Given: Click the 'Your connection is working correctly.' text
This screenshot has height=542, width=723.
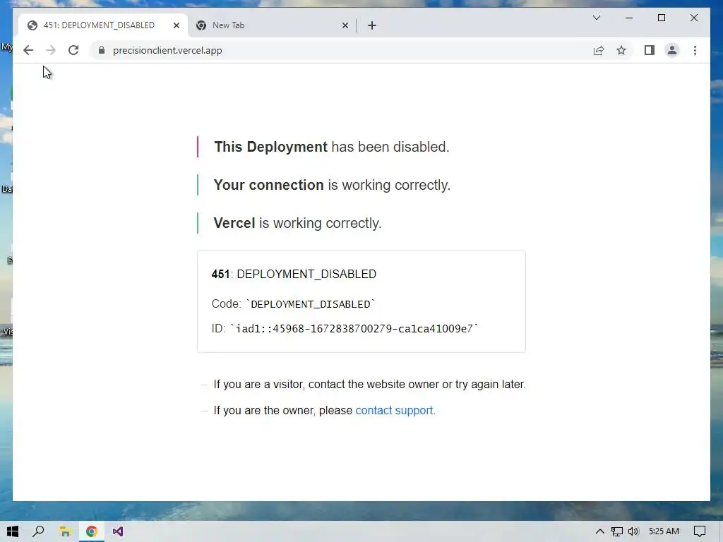Looking at the screenshot, I should (332, 185).
